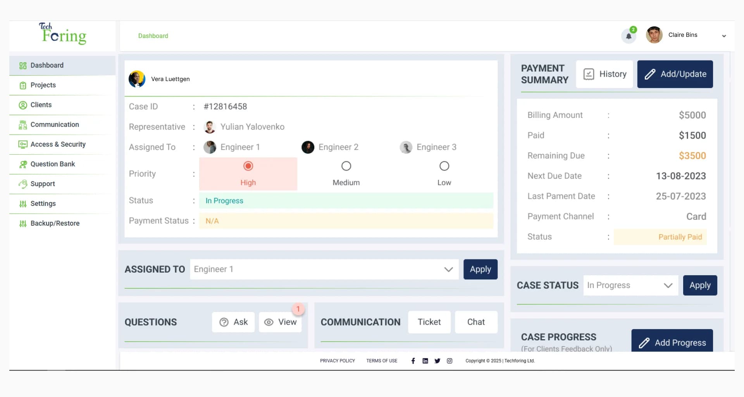Open Question Bank menu item
Viewport: 744px width, 397px height.
coord(62,164)
